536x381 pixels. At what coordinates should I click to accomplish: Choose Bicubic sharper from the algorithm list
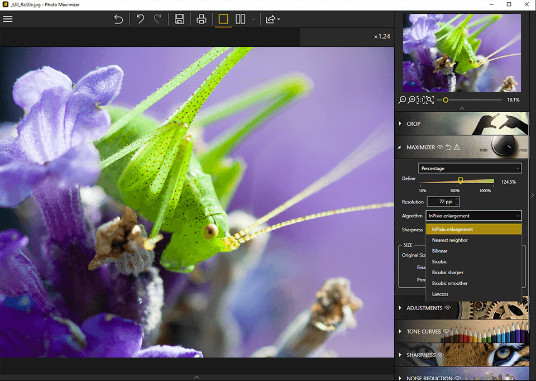tap(447, 273)
